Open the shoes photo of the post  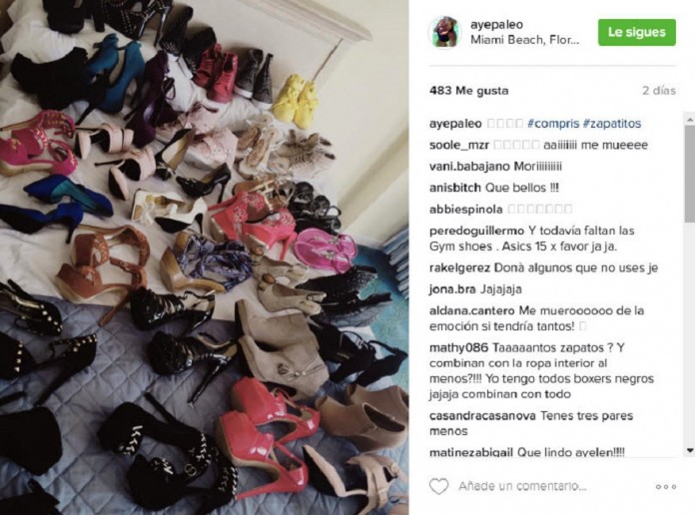click(204, 257)
